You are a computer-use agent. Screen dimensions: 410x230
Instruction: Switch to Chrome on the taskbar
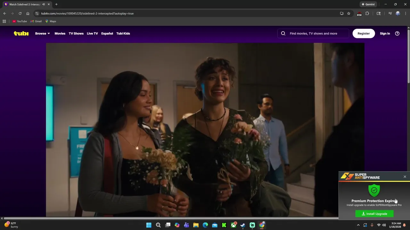tap(262, 225)
